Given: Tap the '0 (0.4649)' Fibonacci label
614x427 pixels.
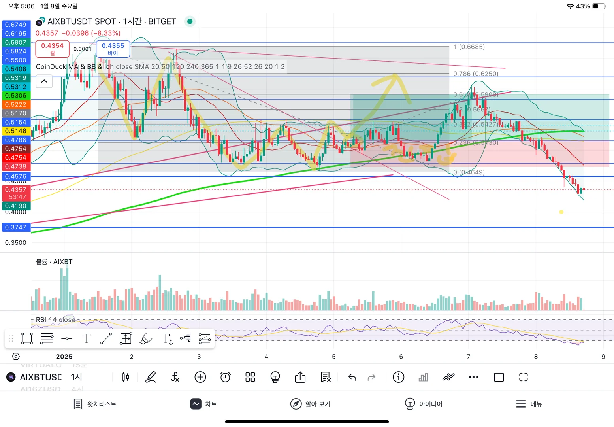Looking at the screenshot, I should coord(469,172).
